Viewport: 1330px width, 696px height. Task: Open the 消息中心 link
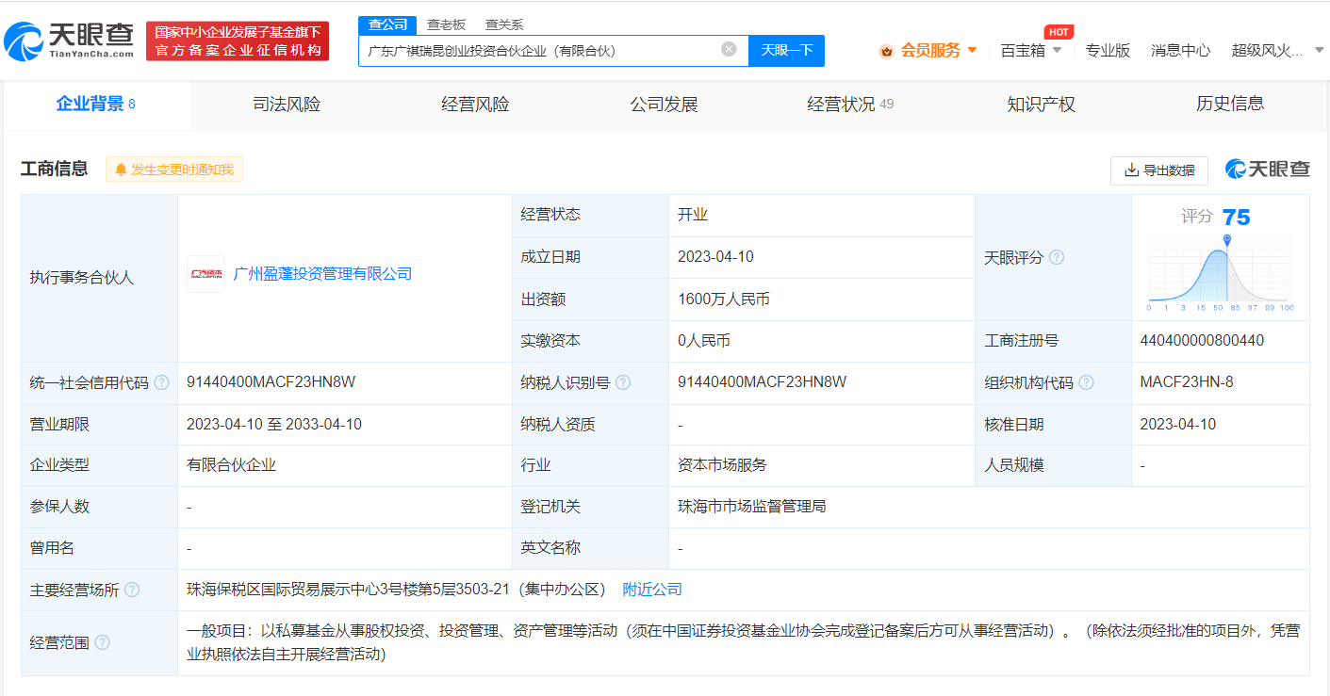[1180, 50]
